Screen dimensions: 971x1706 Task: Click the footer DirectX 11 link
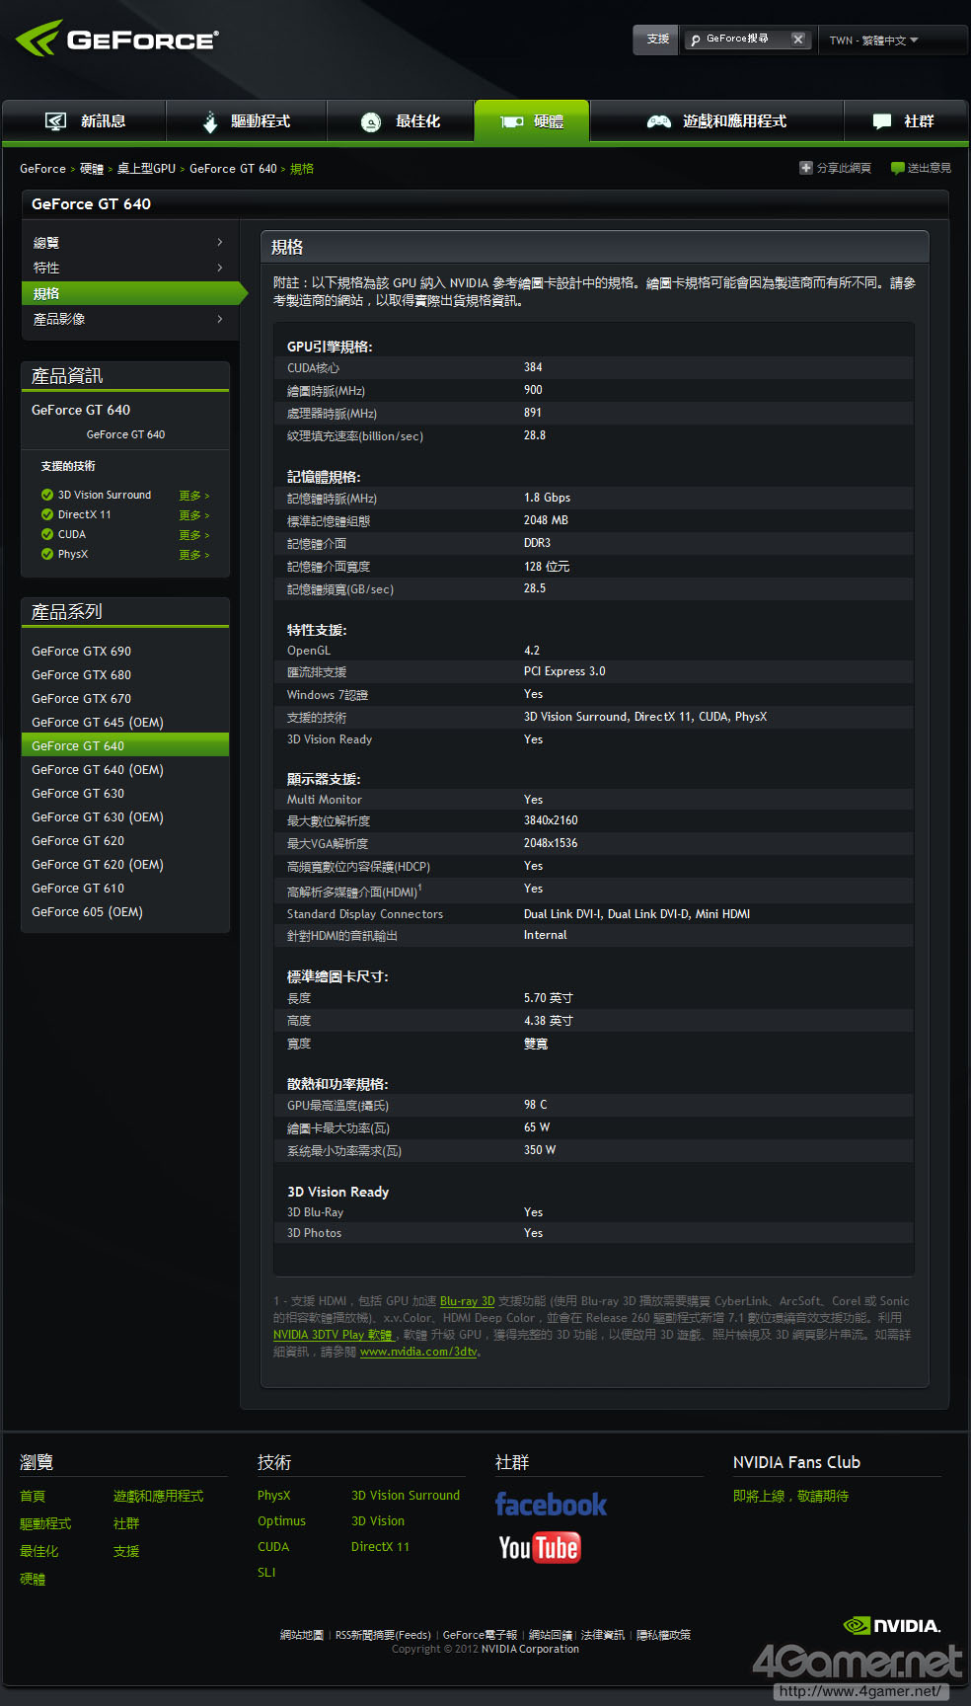coord(380,1547)
